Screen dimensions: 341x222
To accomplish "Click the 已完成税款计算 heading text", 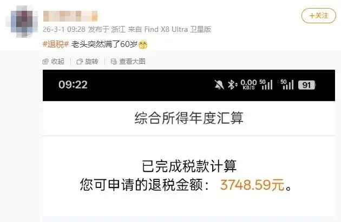I will tap(189, 166).
